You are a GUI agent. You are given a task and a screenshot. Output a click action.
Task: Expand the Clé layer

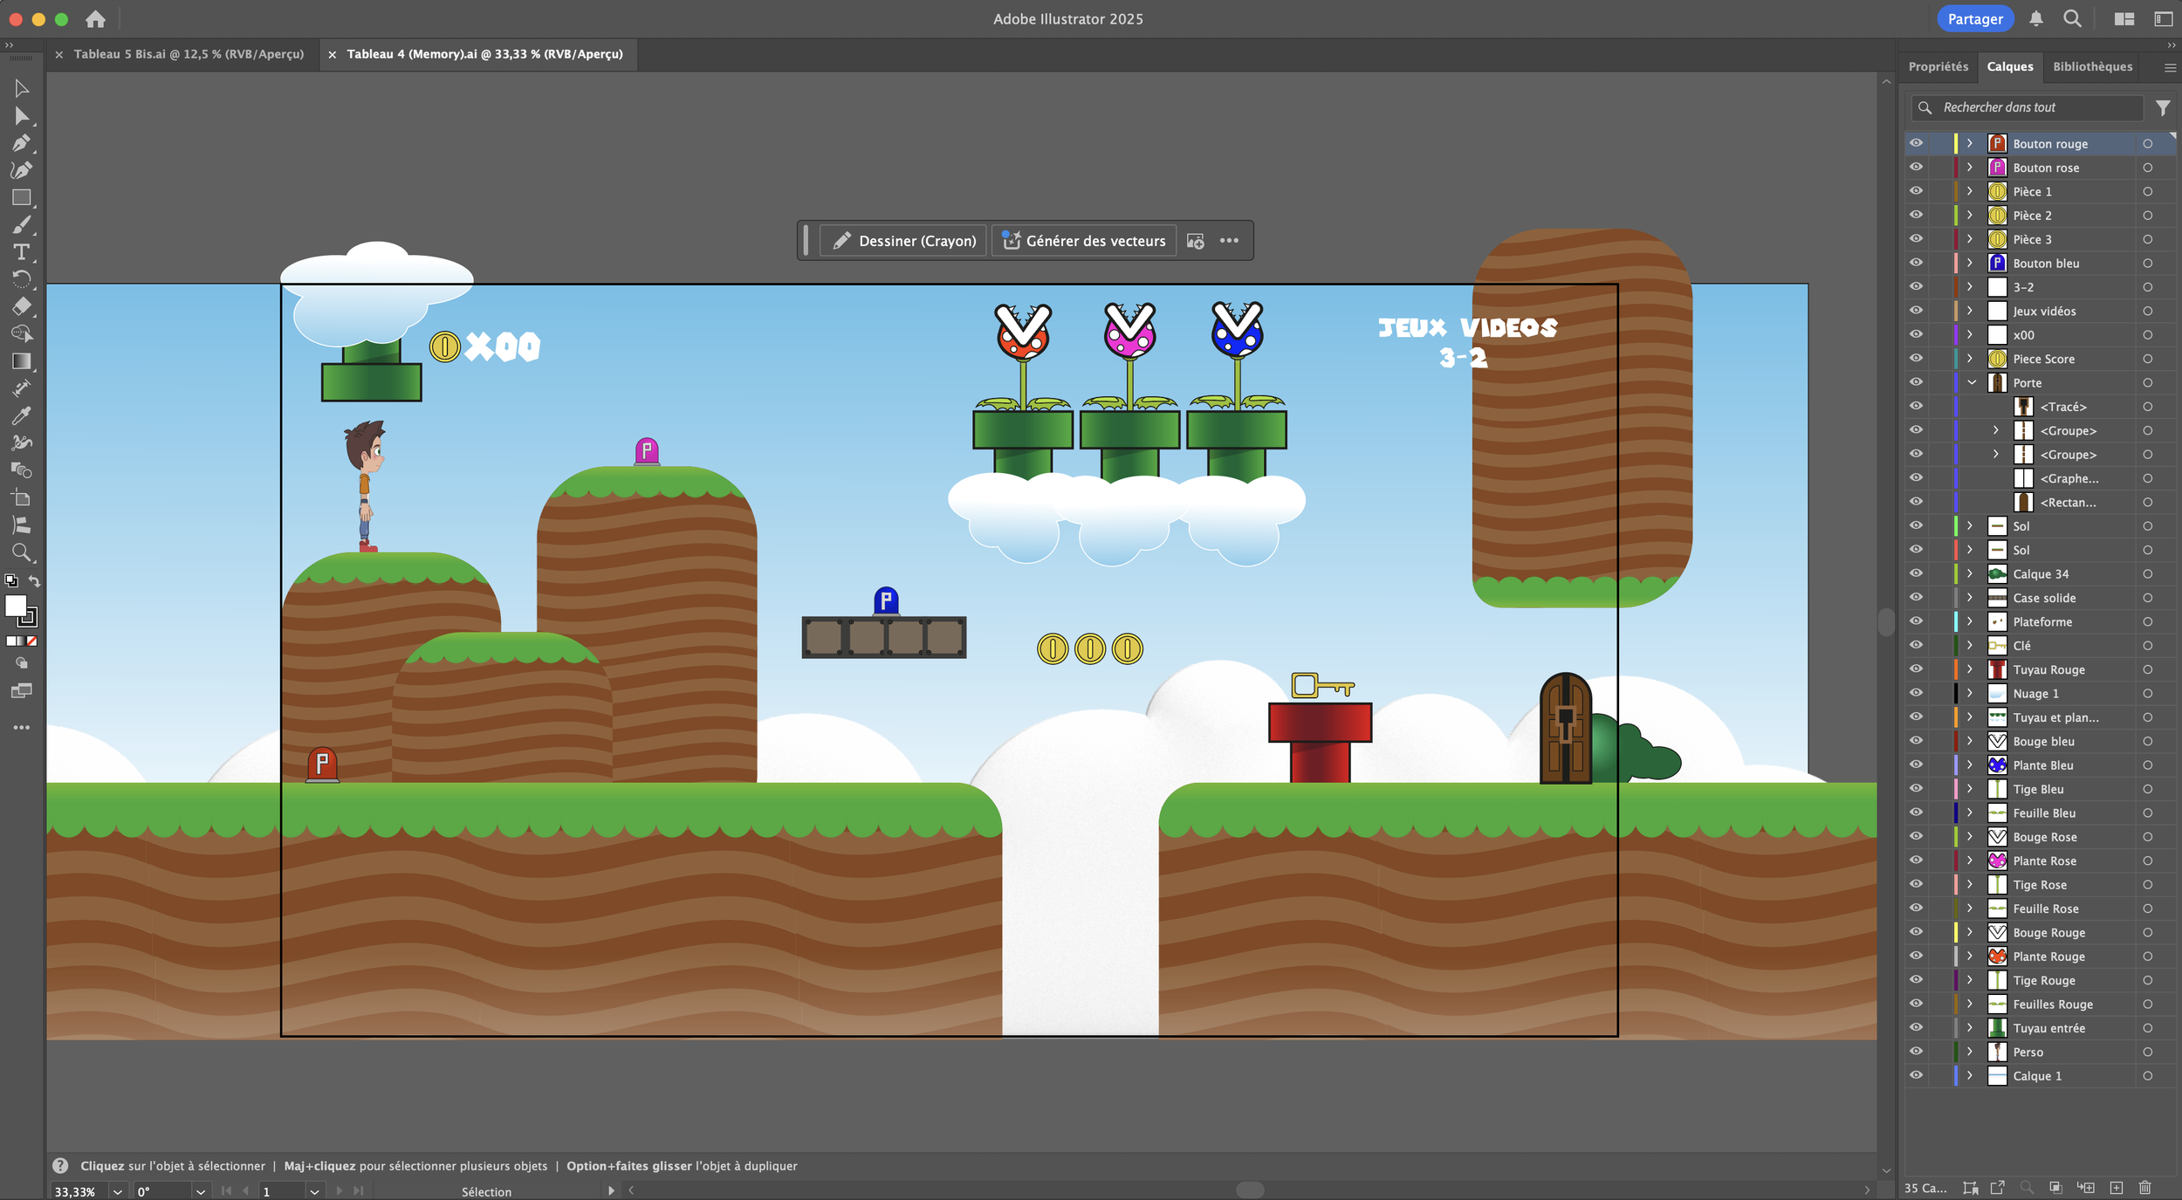[1970, 646]
